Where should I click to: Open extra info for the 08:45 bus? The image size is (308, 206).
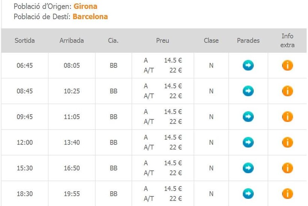pos(287,91)
